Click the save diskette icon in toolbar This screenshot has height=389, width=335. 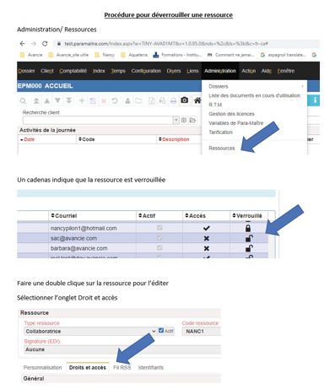pos(93,100)
